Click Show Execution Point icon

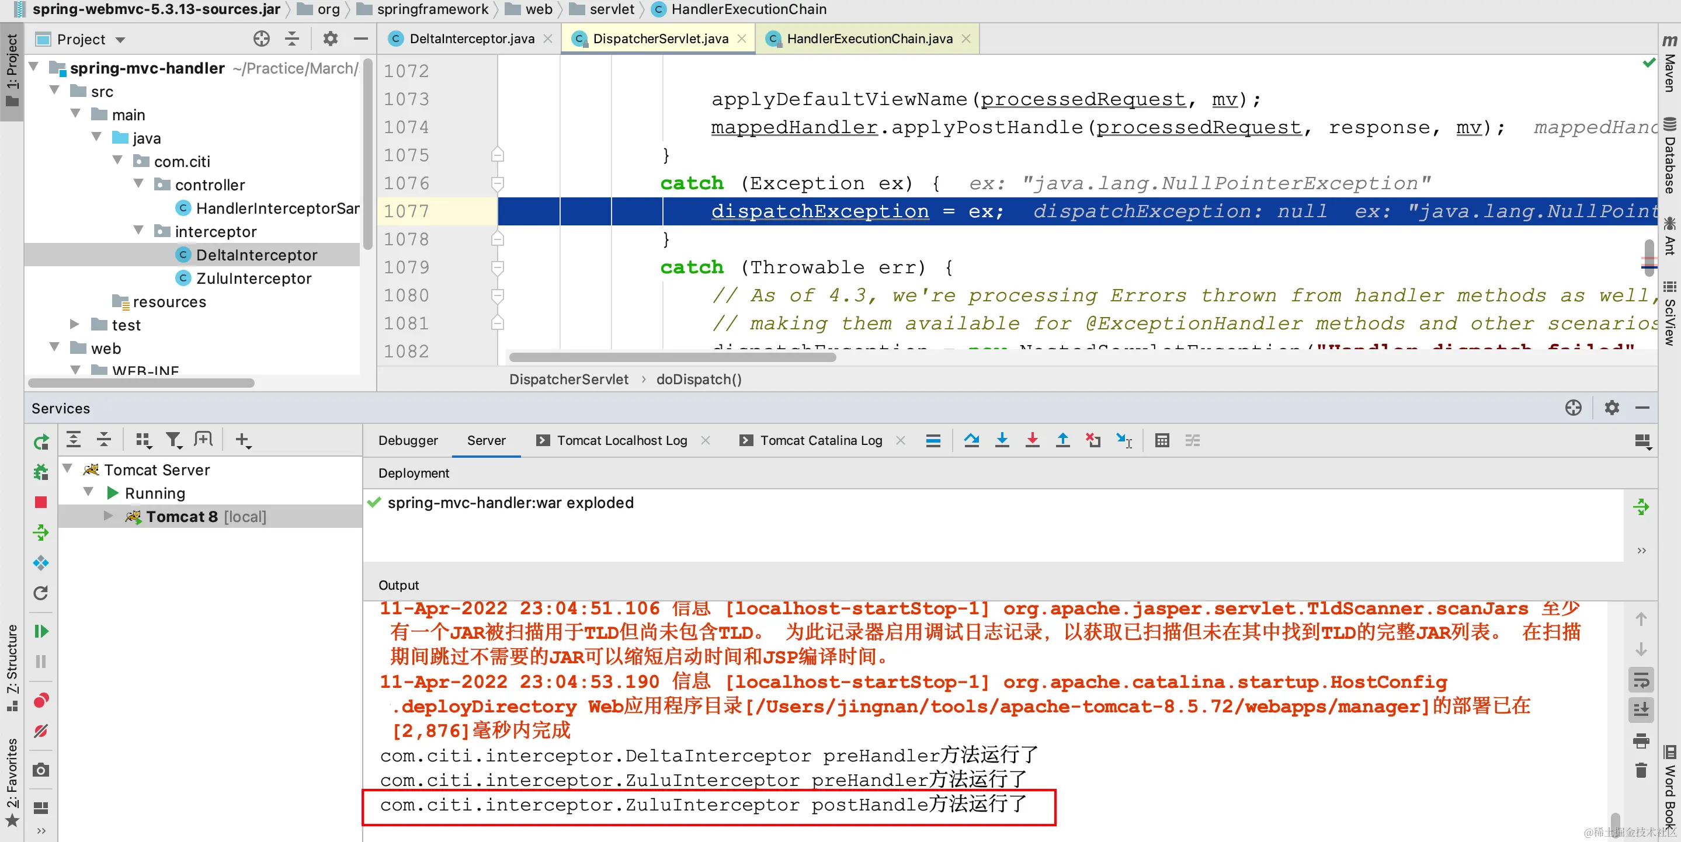click(933, 441)
